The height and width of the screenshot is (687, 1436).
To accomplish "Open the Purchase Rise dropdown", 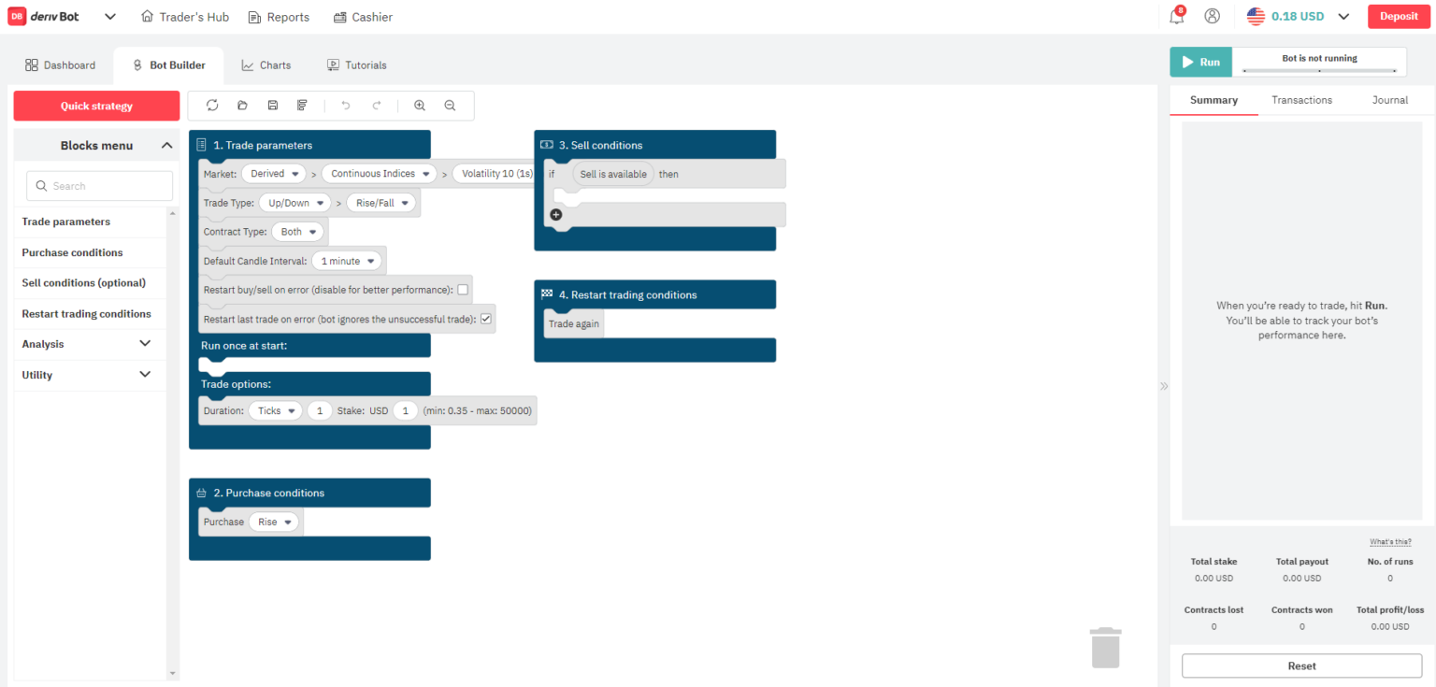I will point(274,522).
